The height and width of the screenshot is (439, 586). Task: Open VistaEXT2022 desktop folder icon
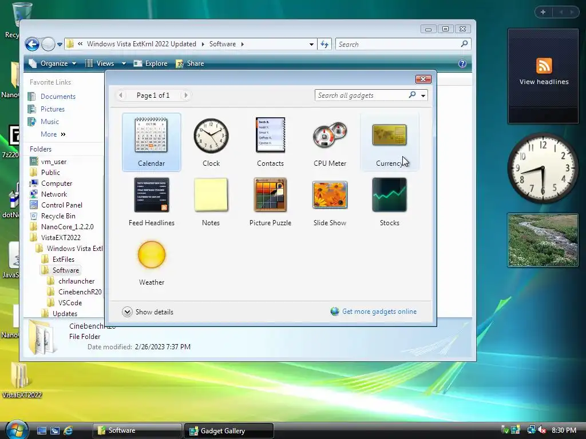click(x=21, y=380)
